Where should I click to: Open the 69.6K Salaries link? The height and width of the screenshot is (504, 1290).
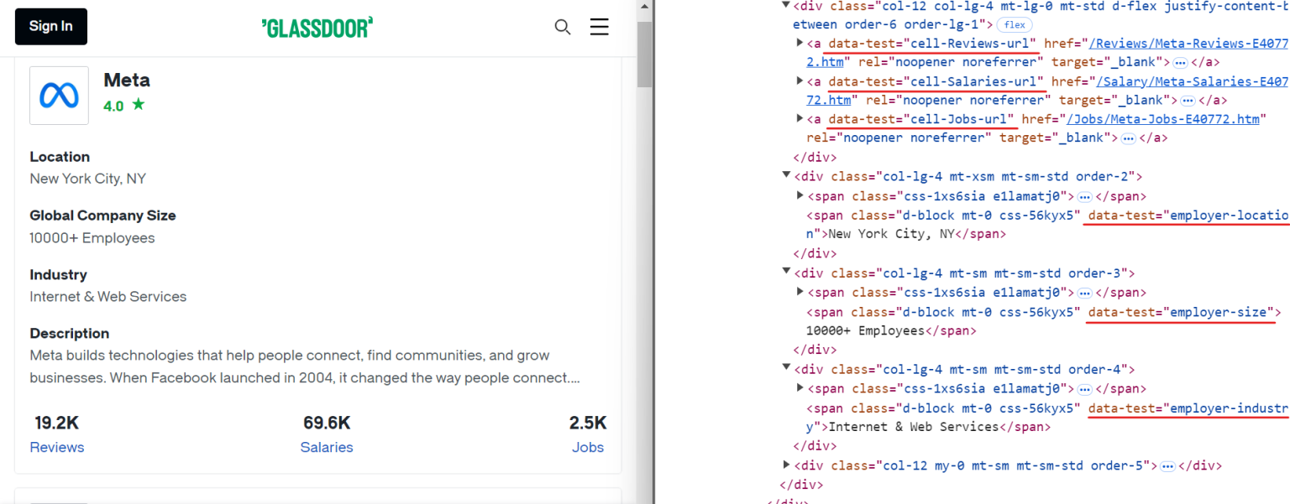pyautogui.click(x=327, y=447)
